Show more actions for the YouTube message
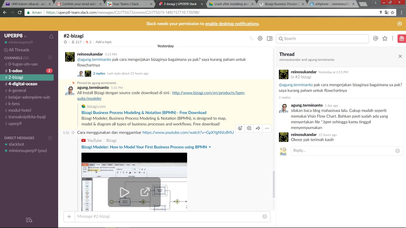The image size is (406, 228). (267, 128)
